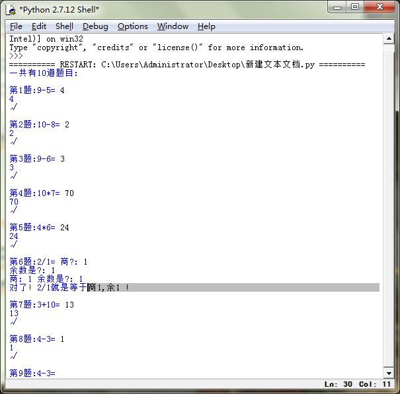Click the scrollbar up arrow

(389, 39)
